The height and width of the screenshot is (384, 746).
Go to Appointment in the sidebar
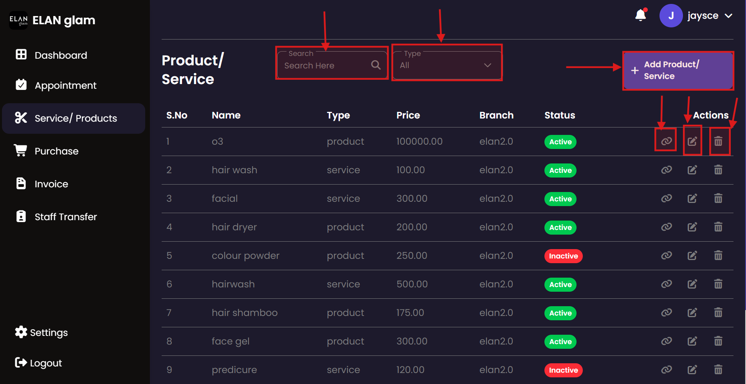pos(65,85)
